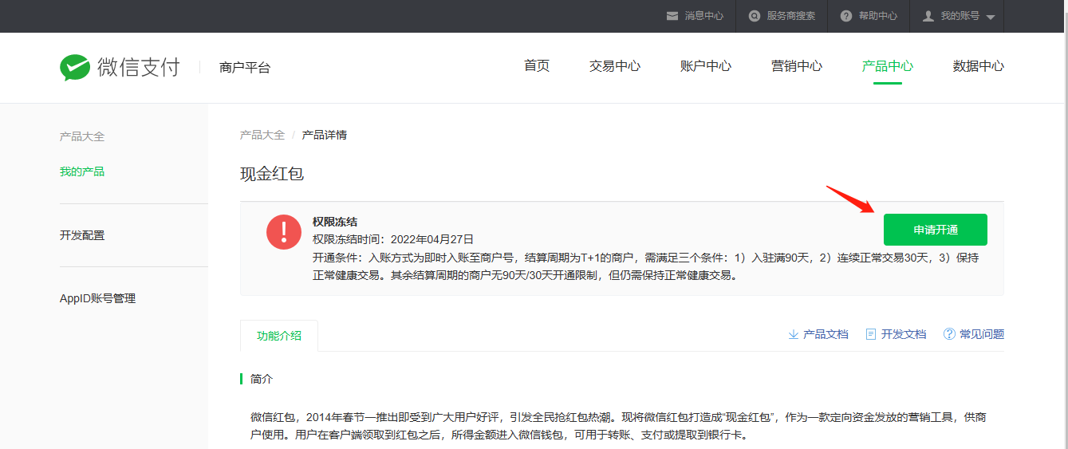
Task: Open 交易中心 navigation item
Action: pyautogui.click(x=615, y=66)
